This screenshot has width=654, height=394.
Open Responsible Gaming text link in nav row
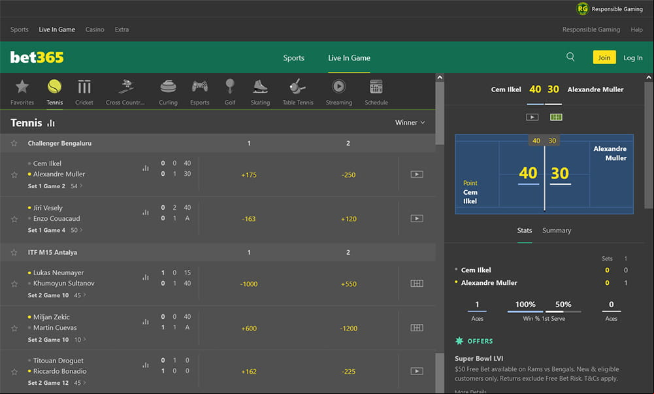591,29
